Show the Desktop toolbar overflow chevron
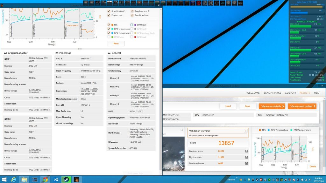326x183 pixels. [x=237, y=178]
